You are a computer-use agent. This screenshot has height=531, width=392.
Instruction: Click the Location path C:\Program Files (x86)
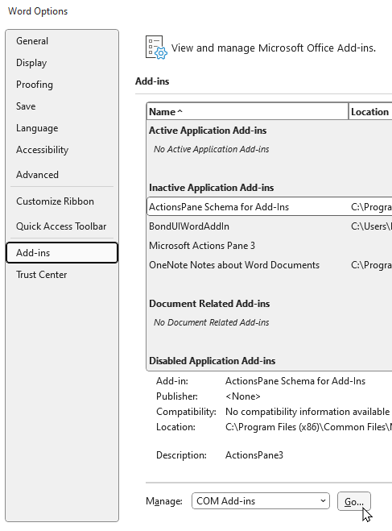pos(308,427)
